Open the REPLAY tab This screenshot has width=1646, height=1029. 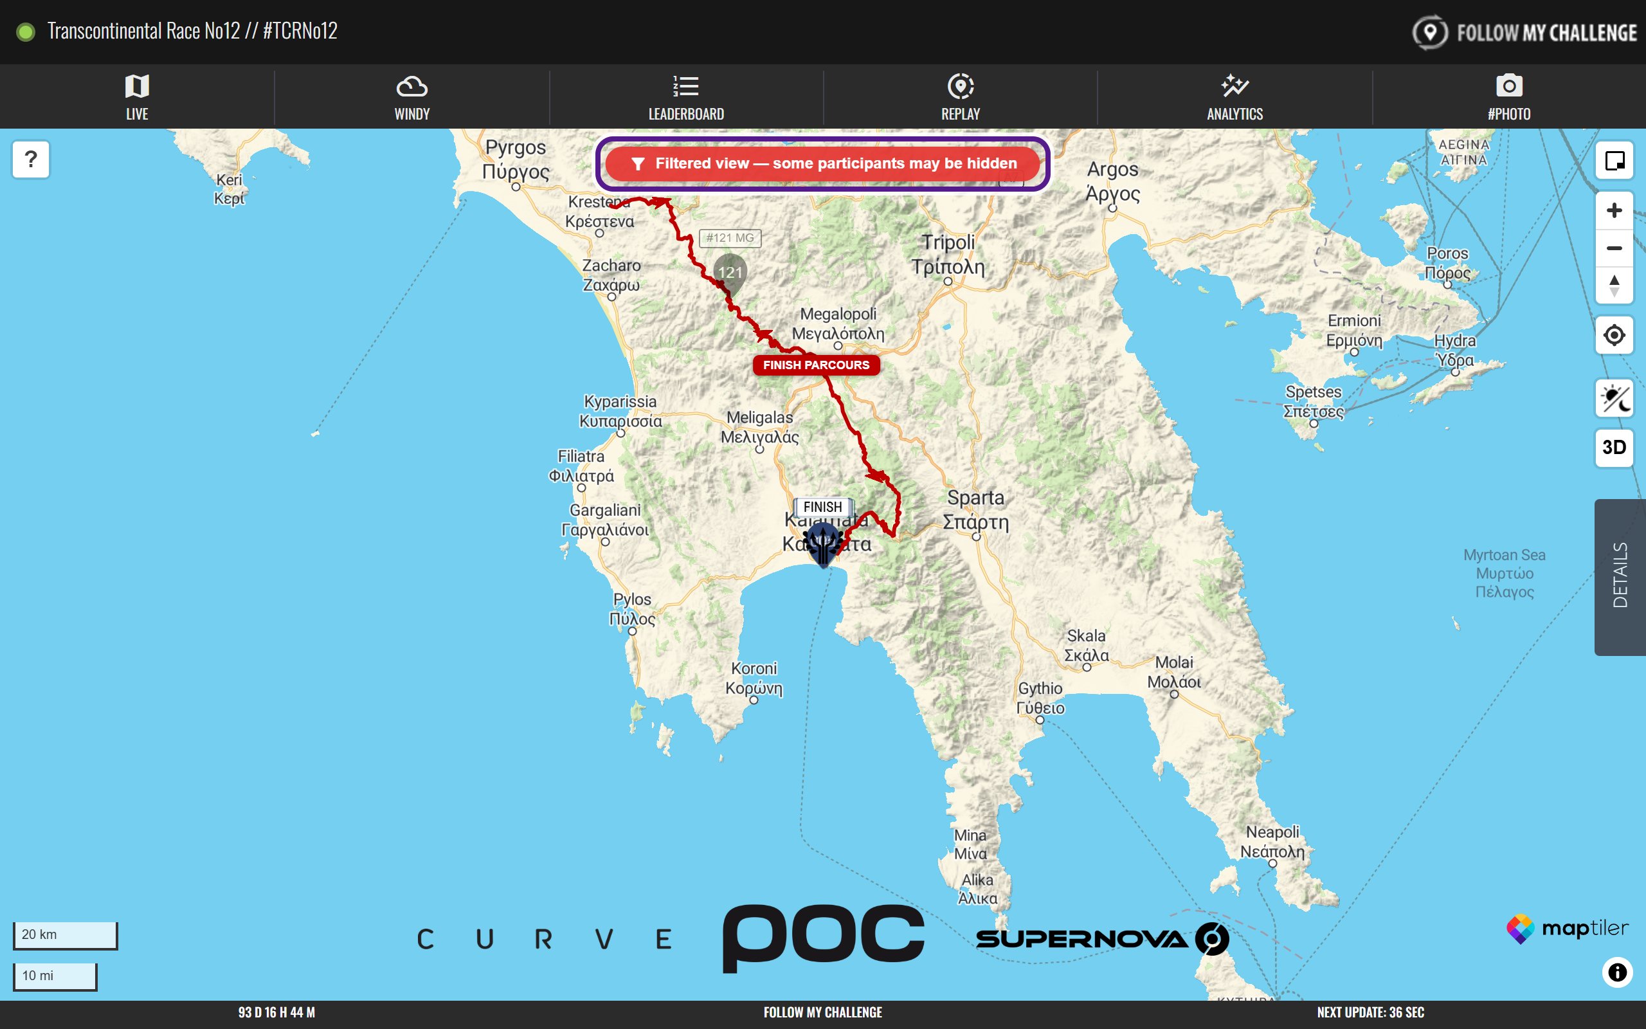pyautogui.click(x=961, y=97)
